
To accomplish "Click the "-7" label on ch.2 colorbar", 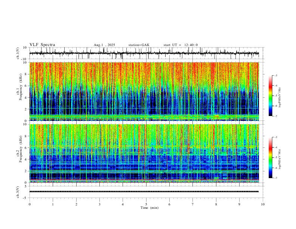I will pyautogui.click(x=275, y=178).
